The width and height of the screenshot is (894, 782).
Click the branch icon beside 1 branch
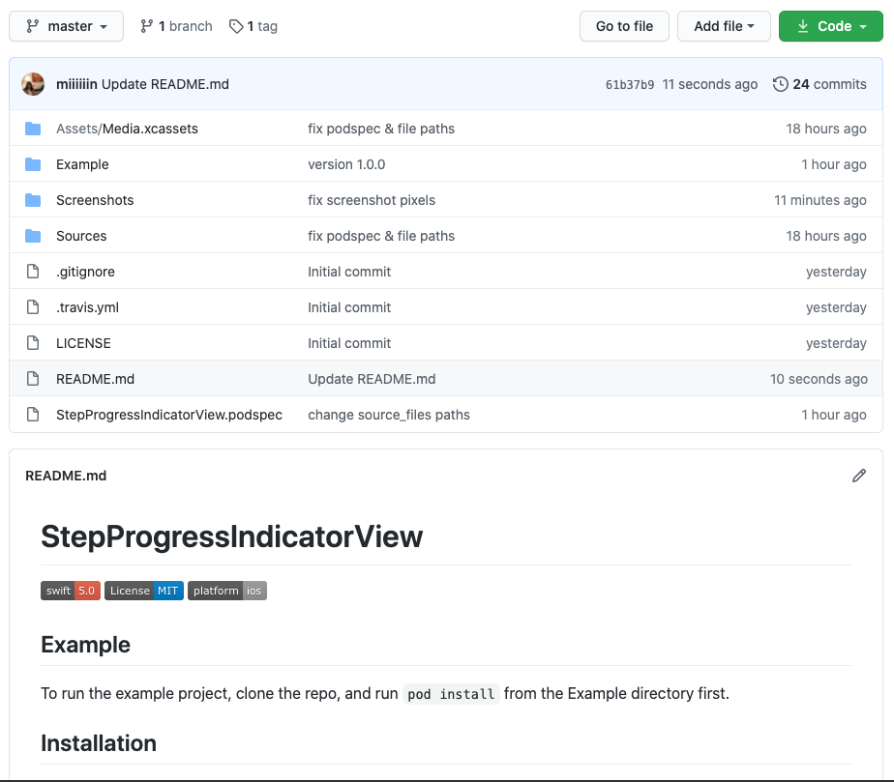point(146,26)
